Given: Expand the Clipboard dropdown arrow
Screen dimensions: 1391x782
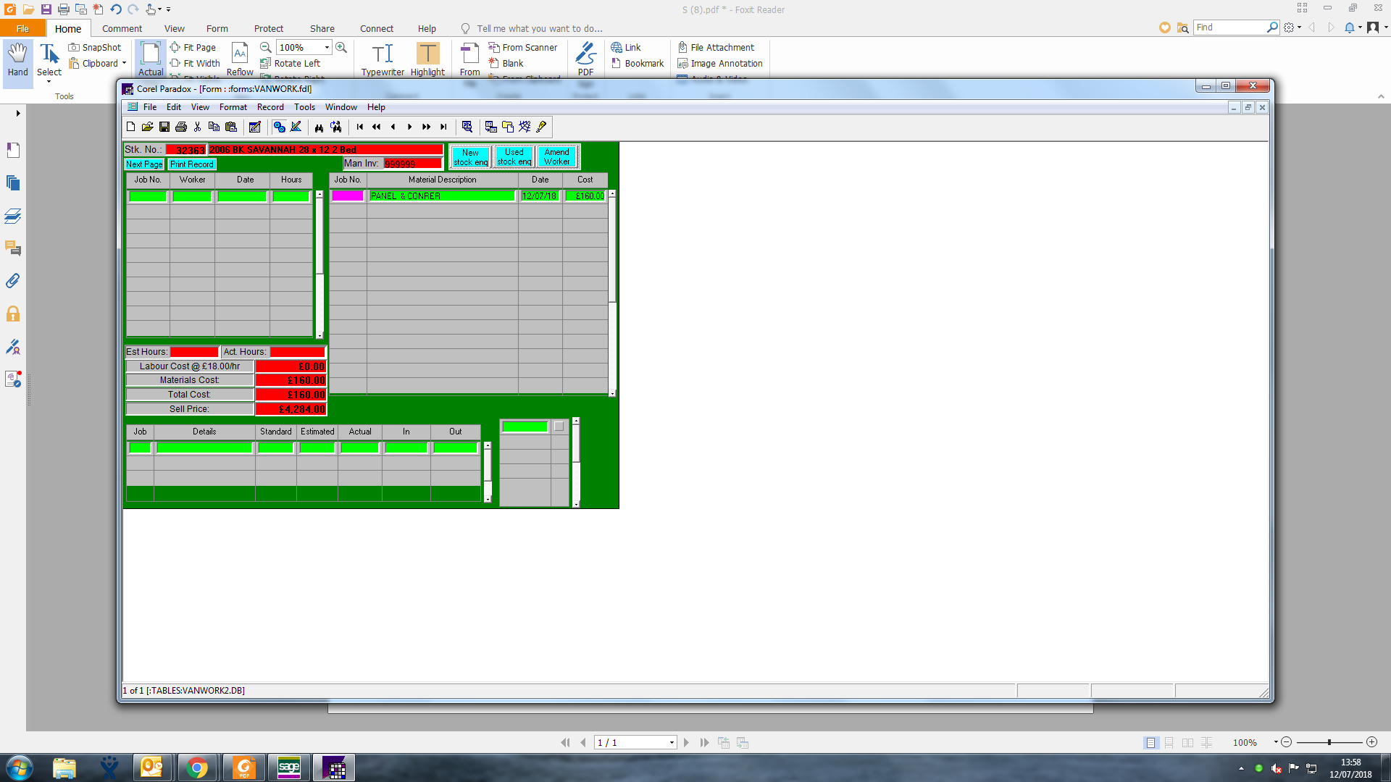Looking at the screenshot, I should (x=124, y=63).
